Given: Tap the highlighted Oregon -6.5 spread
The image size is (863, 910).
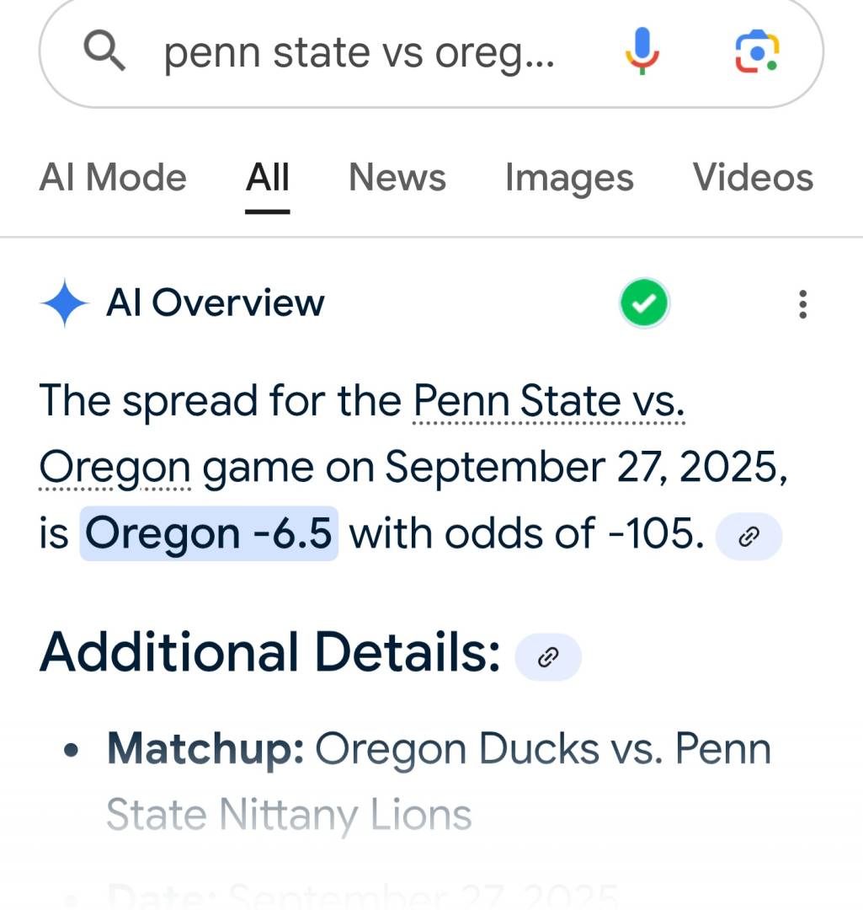Looking at the screenshot, I should pyautogui.click(x=209, y=533).
